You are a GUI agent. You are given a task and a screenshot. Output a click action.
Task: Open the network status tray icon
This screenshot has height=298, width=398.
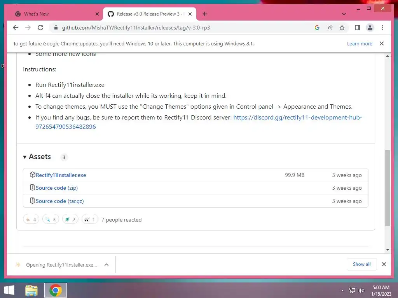tap(352, 291)
